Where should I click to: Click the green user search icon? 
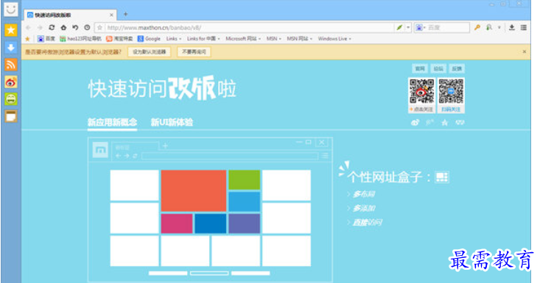[x=489, y=27]
